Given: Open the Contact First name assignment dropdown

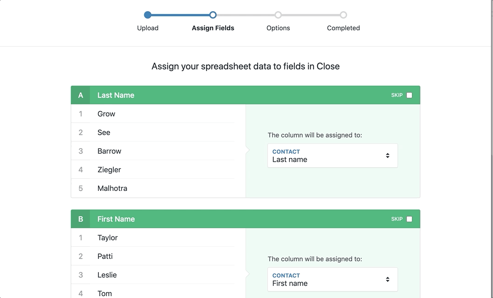Looking at the screenshot, I should pos(333,279).
